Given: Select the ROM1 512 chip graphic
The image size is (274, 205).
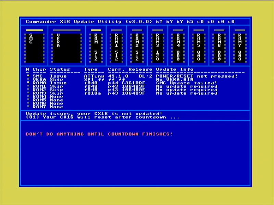Looking at the screenshot, I should (116, 48).
